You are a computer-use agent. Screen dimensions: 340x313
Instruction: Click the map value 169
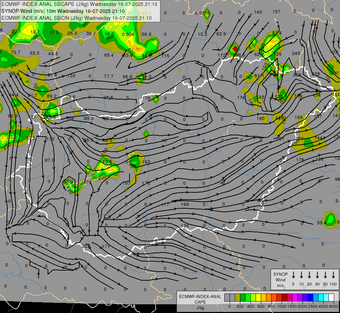point(299,138)
